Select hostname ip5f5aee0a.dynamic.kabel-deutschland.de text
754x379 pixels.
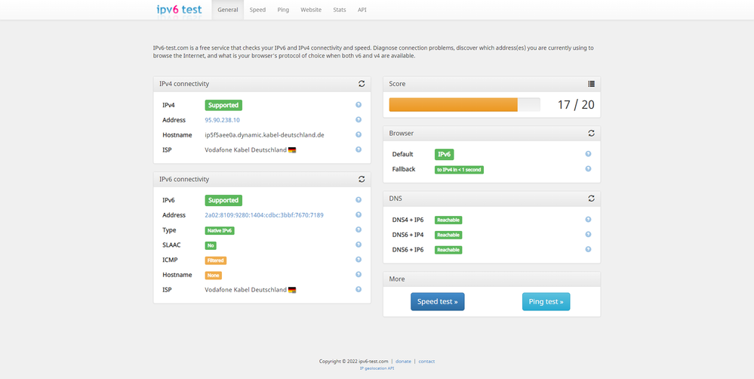coord(264,135)
